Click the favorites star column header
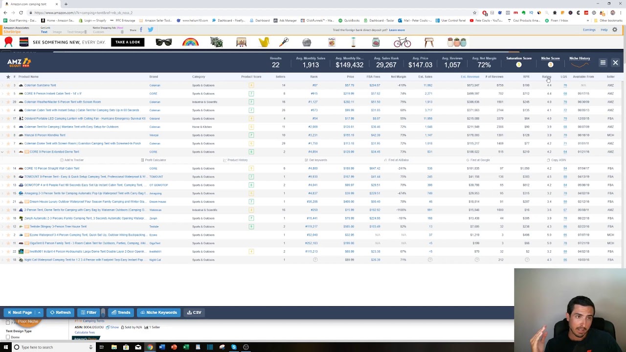 coord(8,77)
